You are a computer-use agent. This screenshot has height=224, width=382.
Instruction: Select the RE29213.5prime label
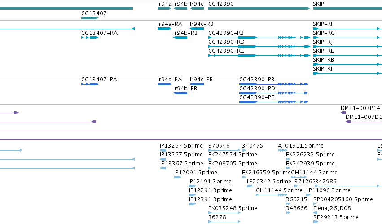point(336,218)
